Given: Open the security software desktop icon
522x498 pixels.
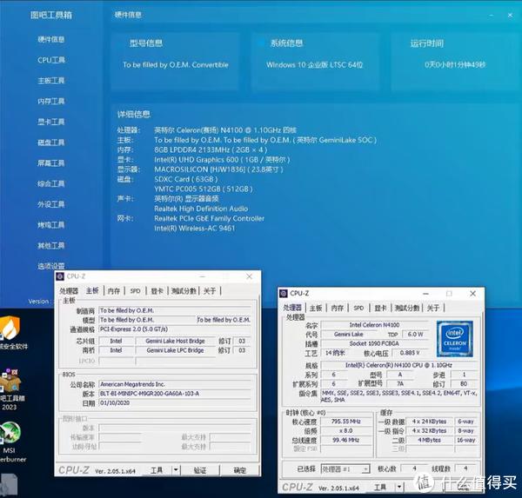Looking at the screenshot, I should pyautogui.click(x=10, y=333).
